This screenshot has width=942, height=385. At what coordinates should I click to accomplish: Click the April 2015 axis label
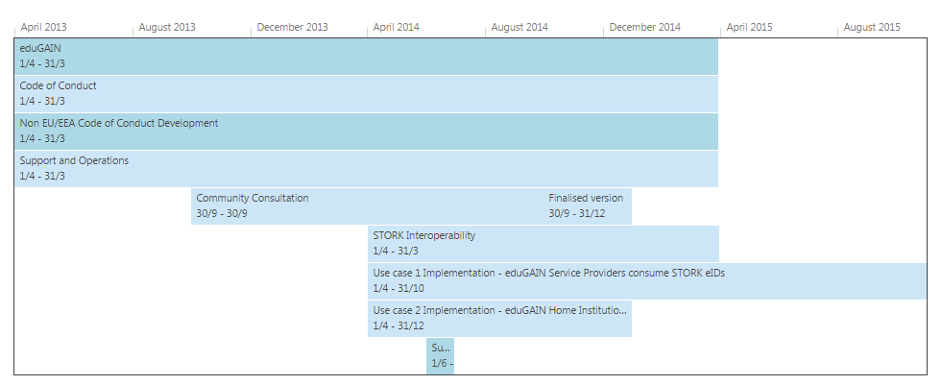coord(750,27)
